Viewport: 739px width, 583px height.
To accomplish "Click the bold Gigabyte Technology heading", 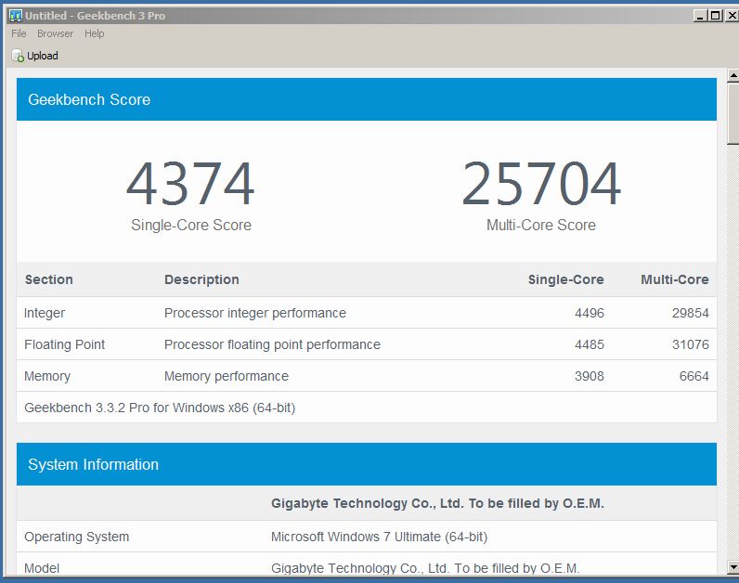I will point(437,503).
